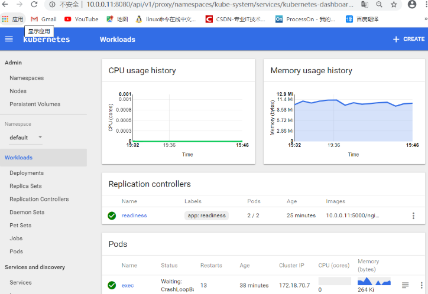Click the plus CREATE button
The width and height of the screenshot is (428, 294).
pyautogui.click(x=408, y=39)
